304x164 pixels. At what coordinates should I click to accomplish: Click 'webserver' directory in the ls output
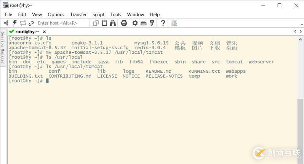tap(261, 62)
